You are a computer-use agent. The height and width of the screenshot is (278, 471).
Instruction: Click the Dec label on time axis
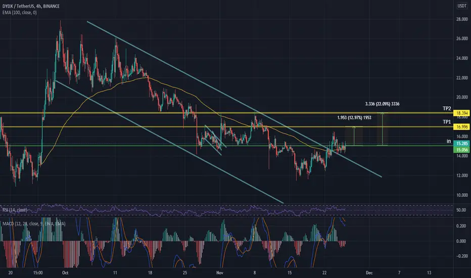click(x=369, y=273)
